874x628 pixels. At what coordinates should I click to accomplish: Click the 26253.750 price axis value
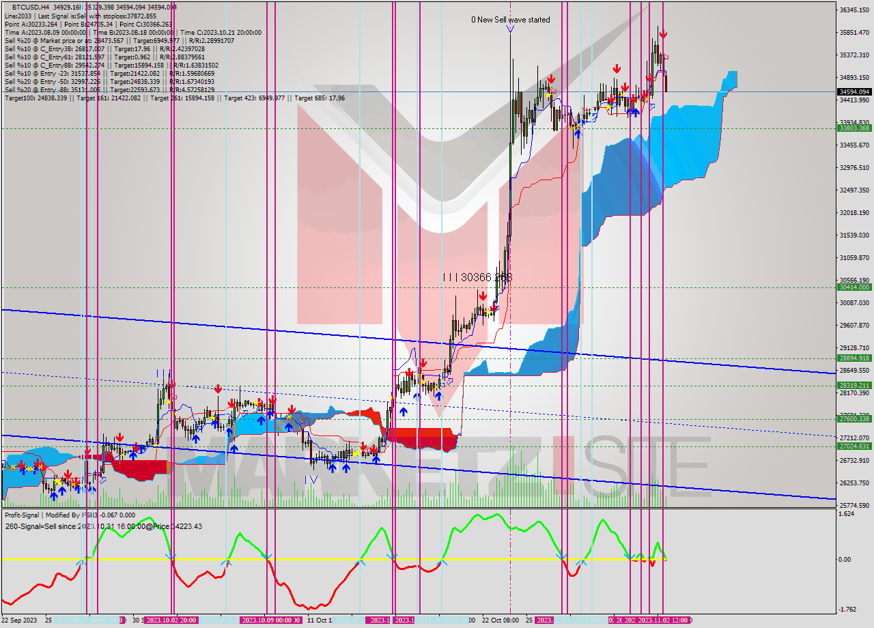pyautogui.click(x=854, y=483)
